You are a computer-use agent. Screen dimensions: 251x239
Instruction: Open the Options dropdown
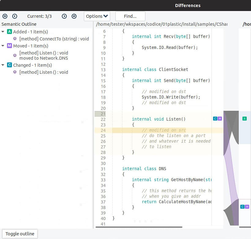(97, 16)
